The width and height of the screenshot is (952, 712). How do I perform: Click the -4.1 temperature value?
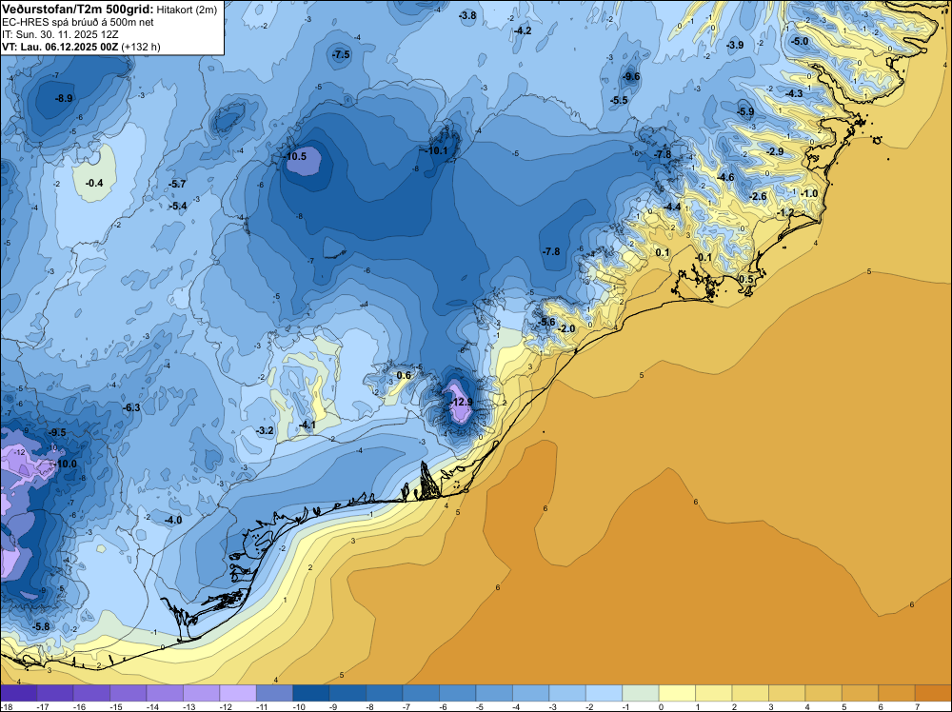click(x=307, y=425)
